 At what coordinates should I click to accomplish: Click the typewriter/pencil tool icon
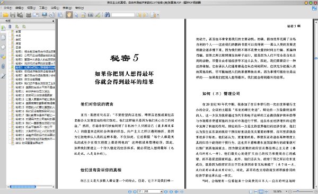pyautogui.click(x=98, y=15)
